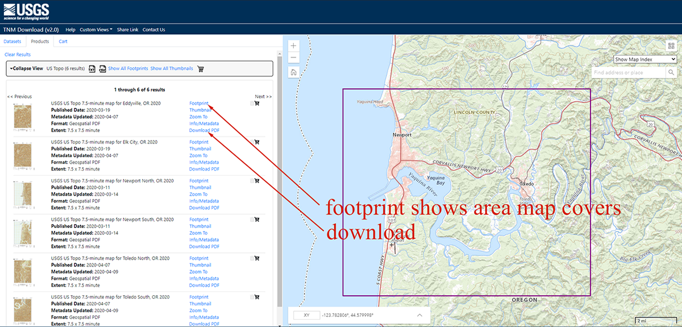The image size is (682, 327).
Task: Tick the Toledo South result checkbox
Action: [252, 297]
